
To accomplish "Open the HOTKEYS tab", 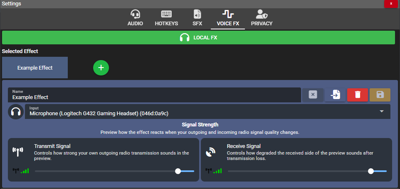I will click(x=166, y=18).
